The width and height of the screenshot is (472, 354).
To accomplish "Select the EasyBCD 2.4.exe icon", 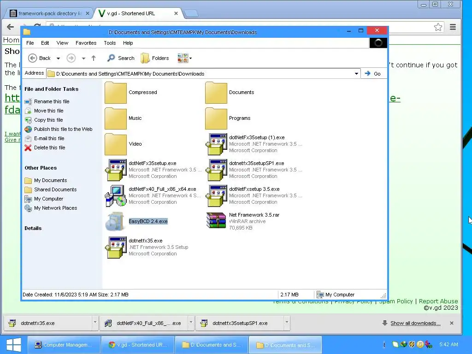I will [x=116, y=222].
